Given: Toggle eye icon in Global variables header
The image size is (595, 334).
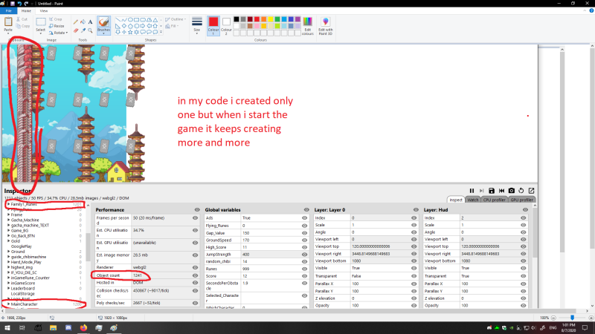Looking at the screenshot, I should (306, 210).
